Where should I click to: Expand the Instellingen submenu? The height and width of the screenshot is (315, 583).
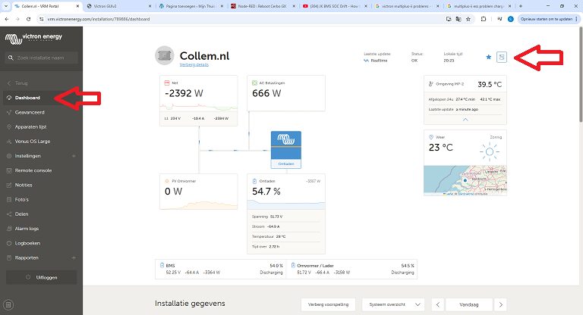coord(73,156)
